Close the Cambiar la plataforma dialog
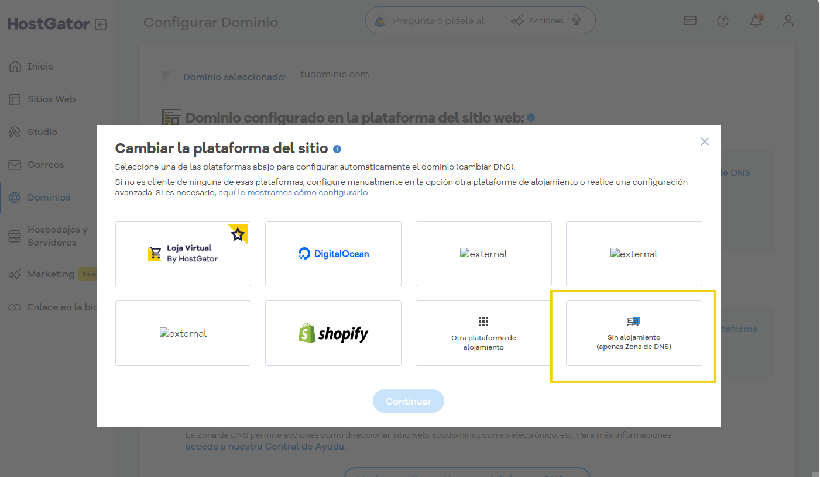Viewport: 820px width, 477px height. point(705,141)
